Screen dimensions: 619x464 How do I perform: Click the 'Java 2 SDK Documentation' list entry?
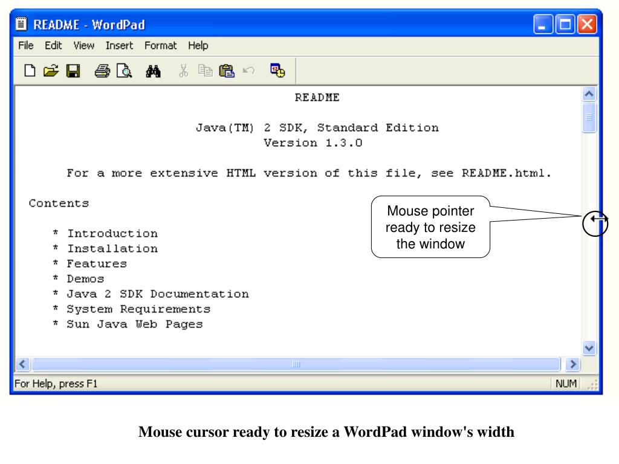158,294
